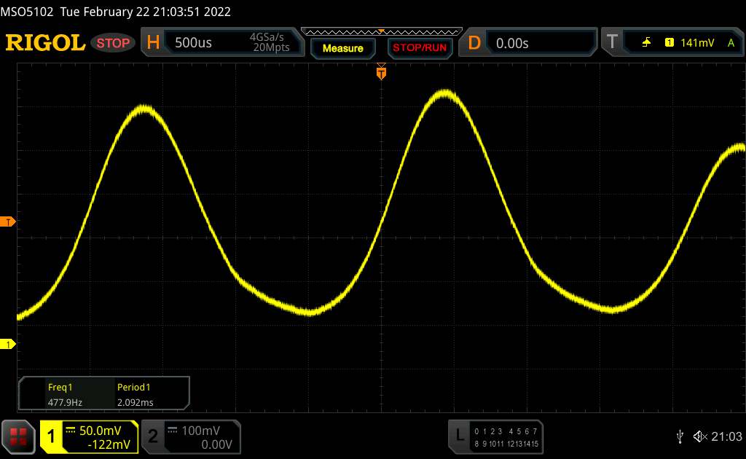Click the orange trigger position marker above the grid
The height and width of the screenshot is (459, 746).
(x=380, y=72)
